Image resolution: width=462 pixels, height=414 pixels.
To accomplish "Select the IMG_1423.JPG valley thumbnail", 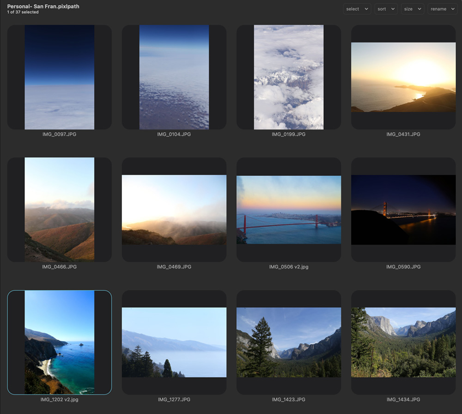I will tap(289, 342).
